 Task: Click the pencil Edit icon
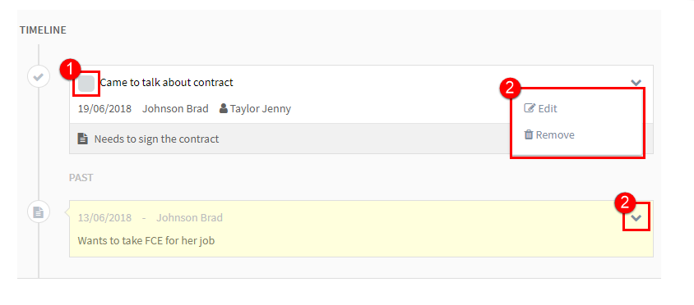530,108
